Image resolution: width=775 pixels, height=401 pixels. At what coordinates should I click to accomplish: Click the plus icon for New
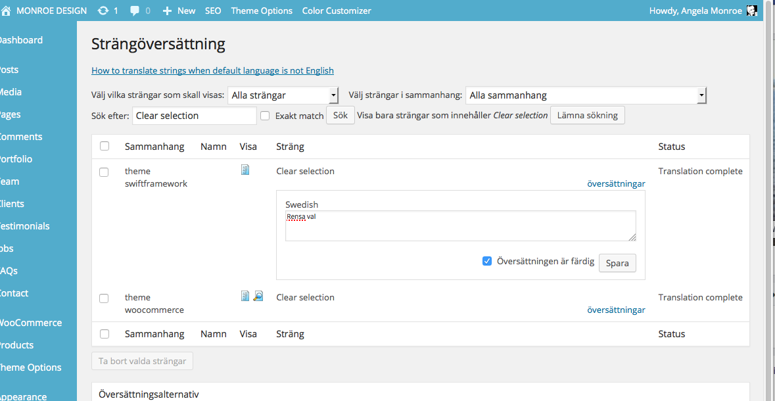167,11
